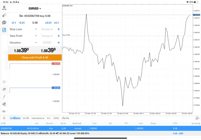The height and width of the screenshot is (140, 201).
Task: Increase volume by +0.01
Action: 48,23
